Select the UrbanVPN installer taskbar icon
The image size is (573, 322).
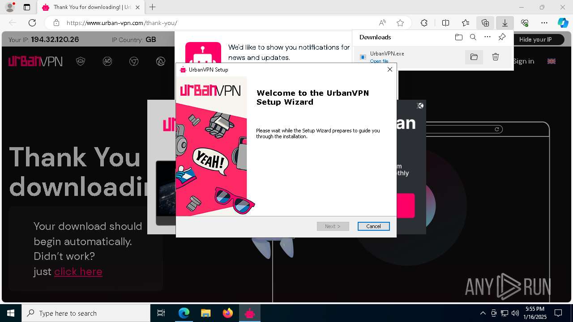249,313
